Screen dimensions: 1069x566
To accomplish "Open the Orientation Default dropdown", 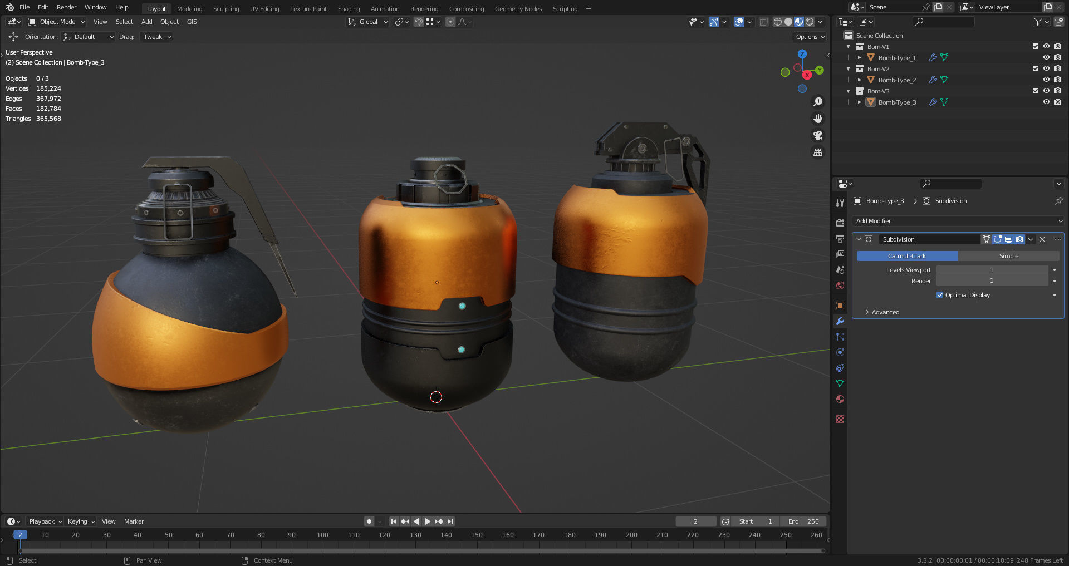I will (x=89, y=37).
